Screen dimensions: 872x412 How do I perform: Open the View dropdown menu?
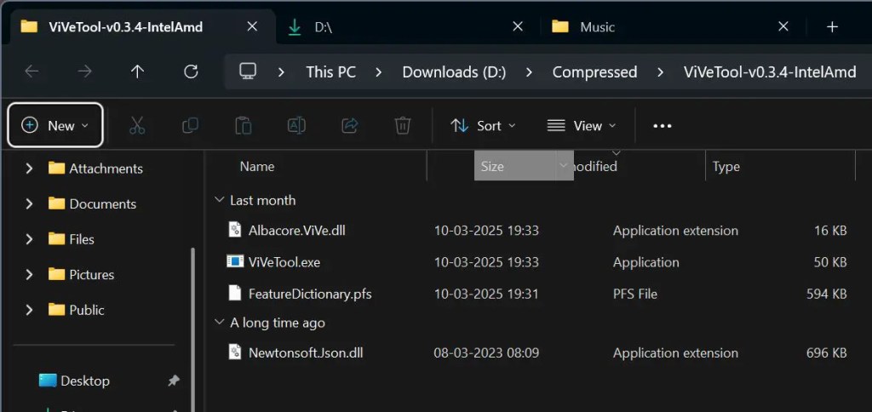coord(582,126)
